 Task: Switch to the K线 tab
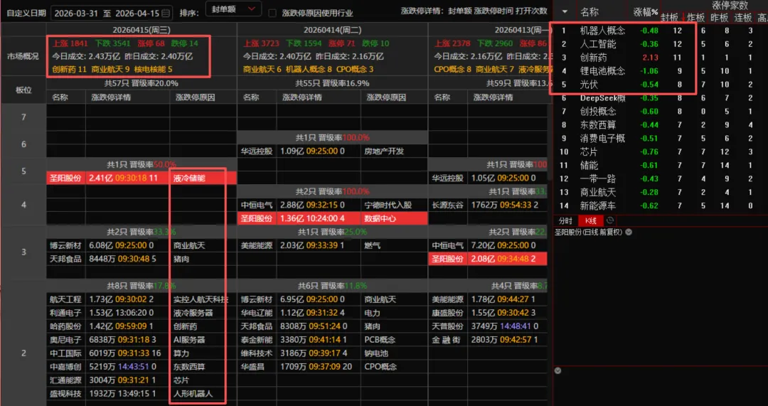(x=591, y=221)
